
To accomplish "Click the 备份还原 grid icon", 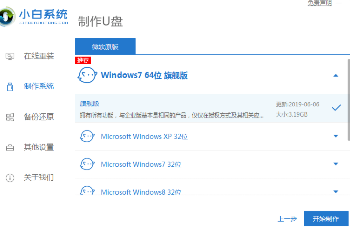I will pos(10,117).
